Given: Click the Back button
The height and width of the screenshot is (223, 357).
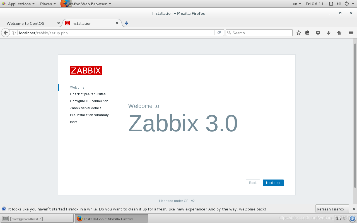Looking at the screenshot, I should 253,183.
